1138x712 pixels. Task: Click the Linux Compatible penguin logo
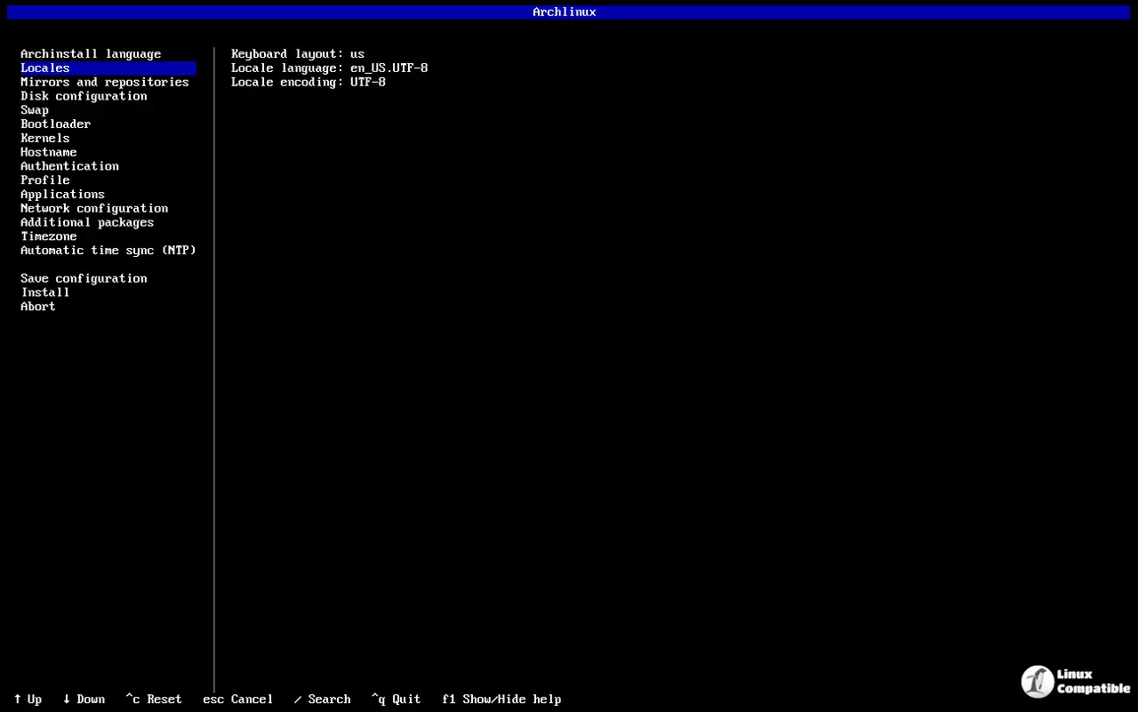pos(1038,682)
